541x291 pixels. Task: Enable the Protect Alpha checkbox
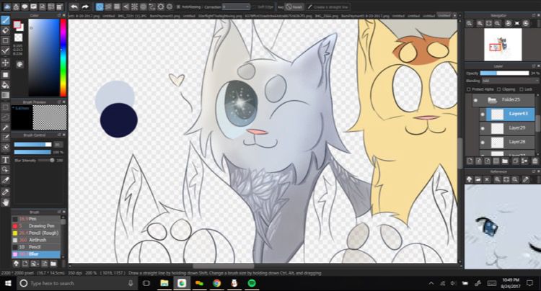tap(469, 89)
